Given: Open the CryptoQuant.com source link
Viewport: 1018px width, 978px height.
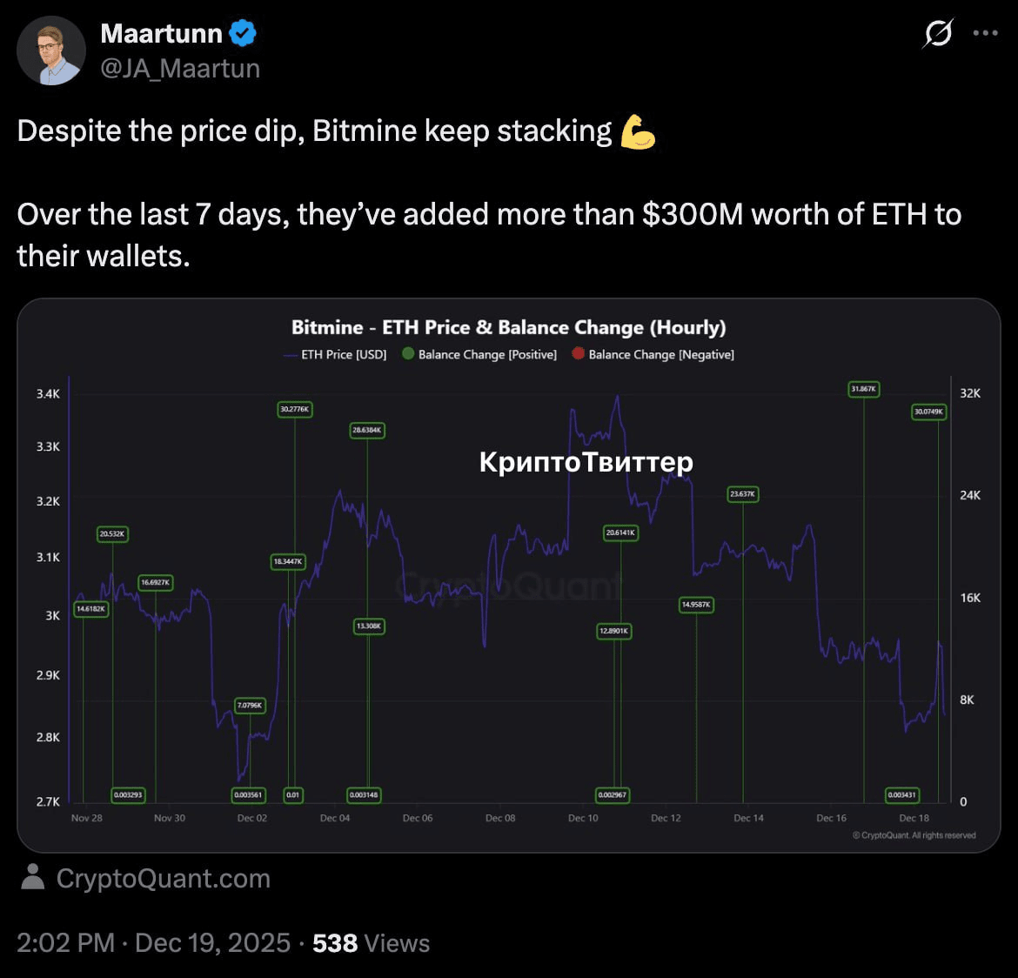Looking at the screenshot, I should pyautogui.click(x=163, y=878).
